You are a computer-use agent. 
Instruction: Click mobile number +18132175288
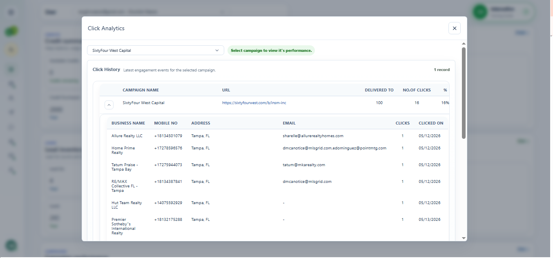[168, 220]
